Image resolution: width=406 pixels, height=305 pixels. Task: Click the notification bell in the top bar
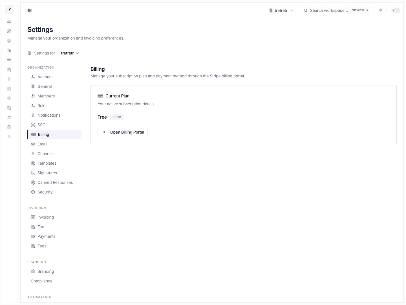tap(381, 10)
